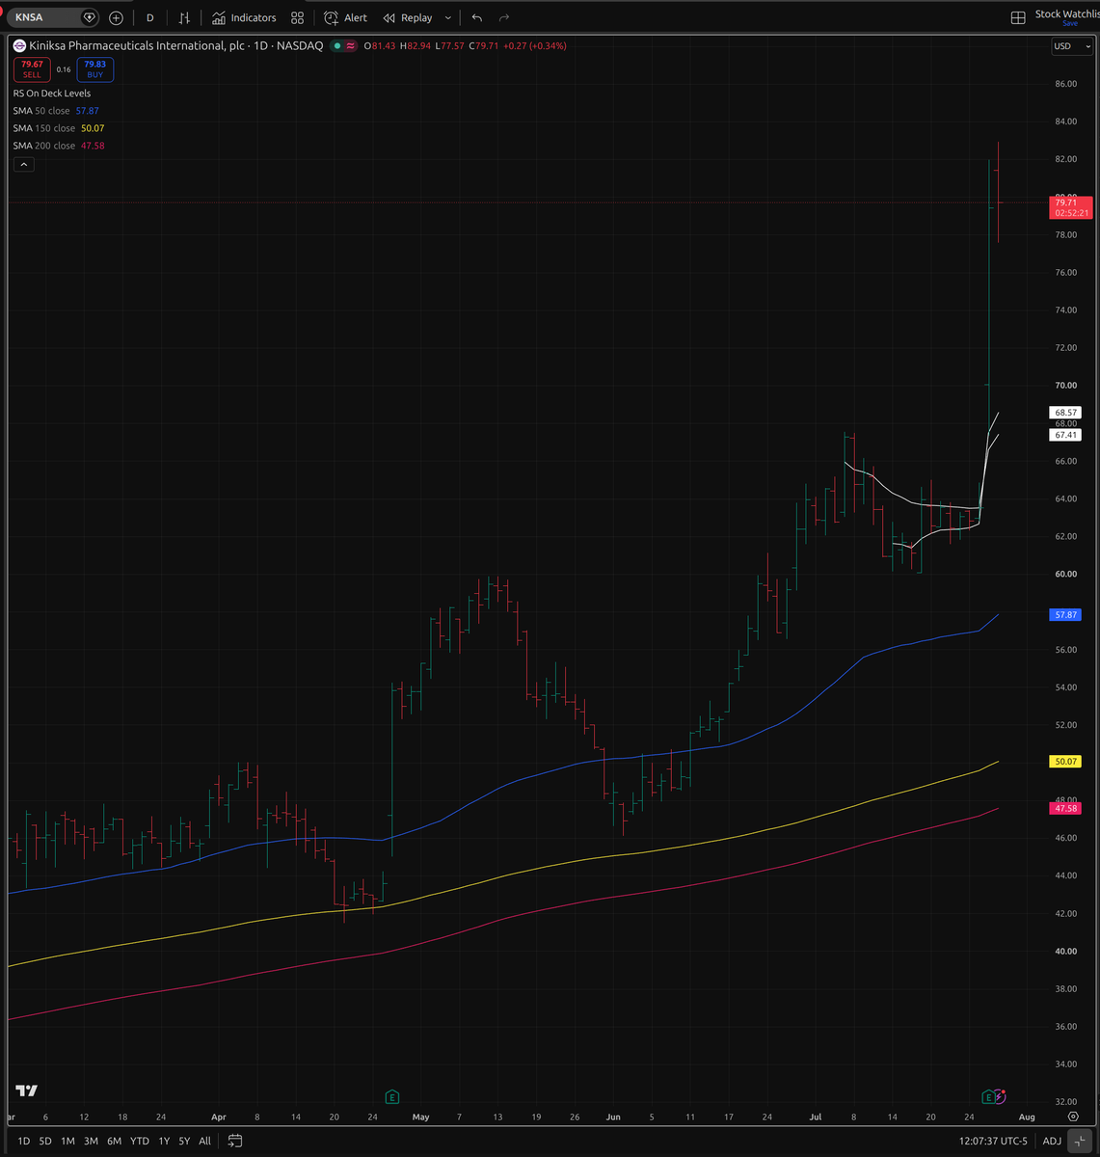Click the 47.58 red price label
The height and width of the screenshot is (1157, 1100).
click(x=1066, y=808)
